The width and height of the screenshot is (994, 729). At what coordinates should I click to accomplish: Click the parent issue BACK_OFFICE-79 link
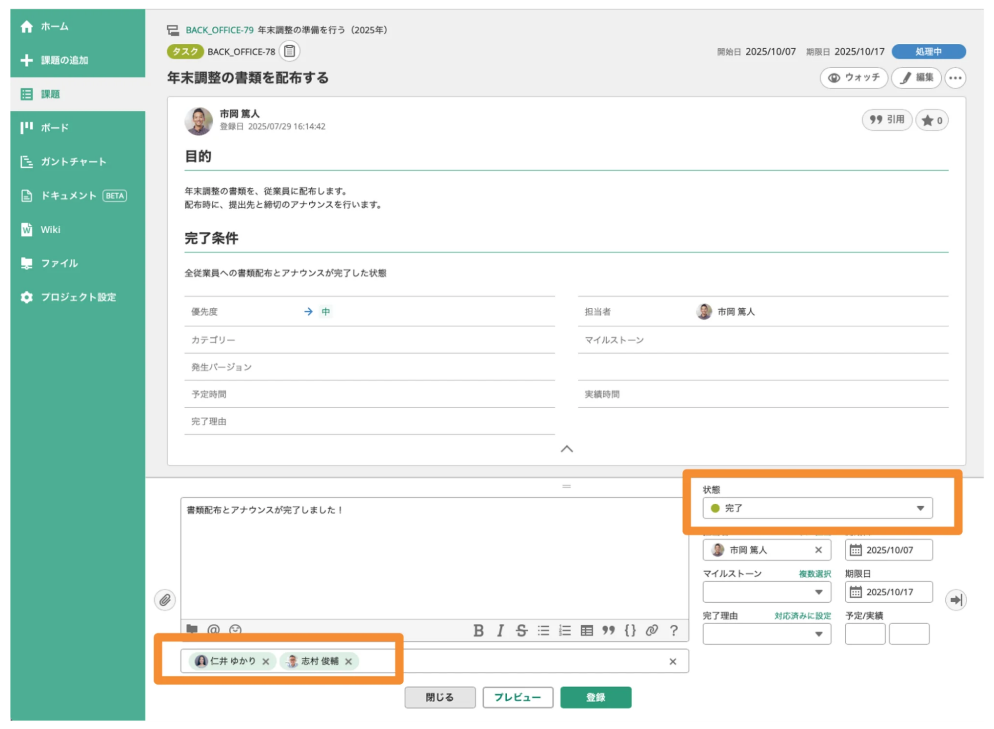(219, 30)
